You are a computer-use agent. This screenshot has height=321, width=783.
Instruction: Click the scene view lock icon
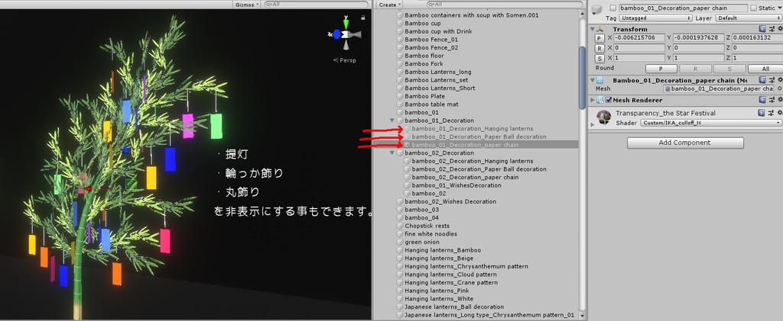point(363,18)
